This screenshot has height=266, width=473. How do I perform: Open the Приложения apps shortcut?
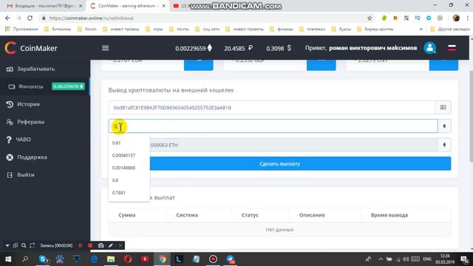coord(21,30)
